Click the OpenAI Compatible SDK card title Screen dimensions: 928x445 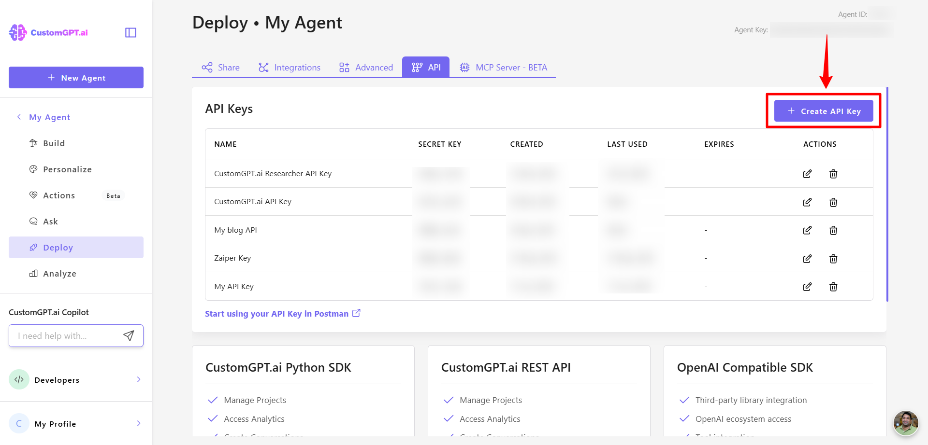point(745,367)
